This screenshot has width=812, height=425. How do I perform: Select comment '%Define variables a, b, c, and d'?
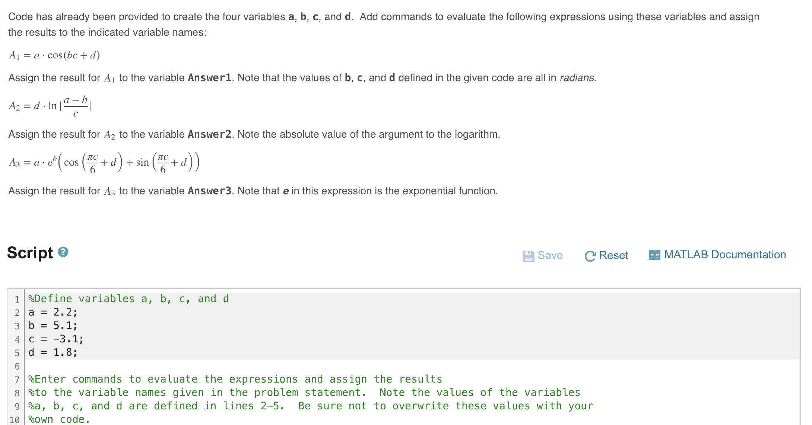128,298
